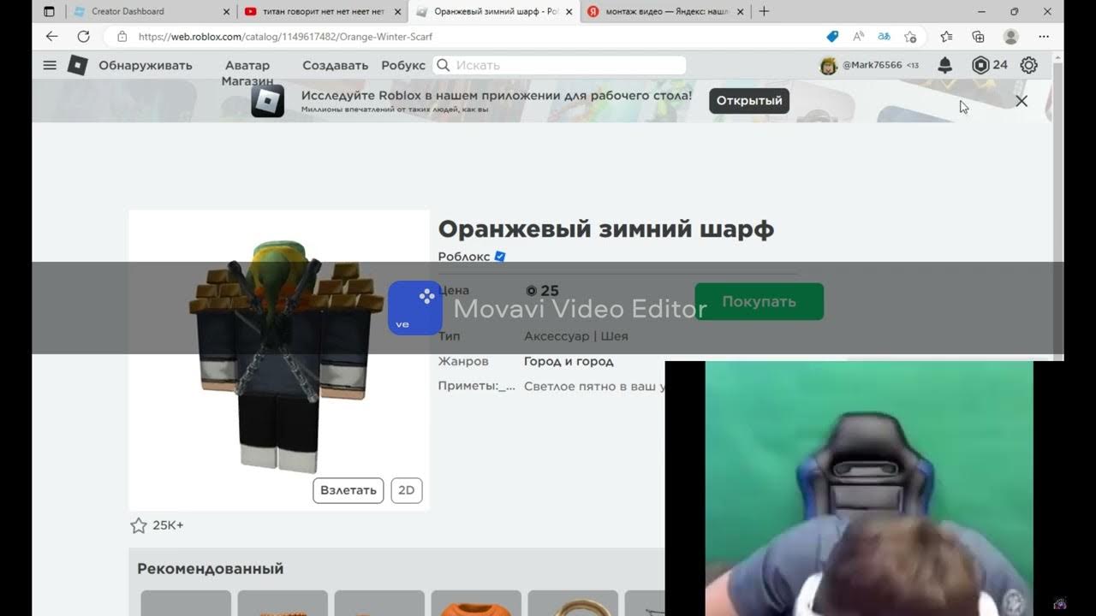Click the 25K+ favorites count

coord(168,525)
